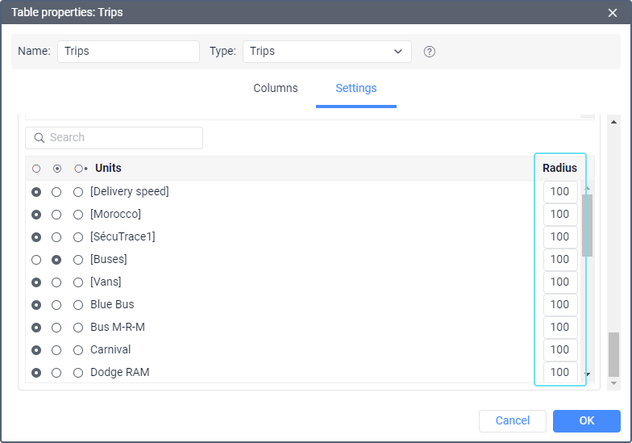The height and width of the screenshot is (443, 632).
Task: Select second radio for Bus M-R-M
Action: (56, 328)
